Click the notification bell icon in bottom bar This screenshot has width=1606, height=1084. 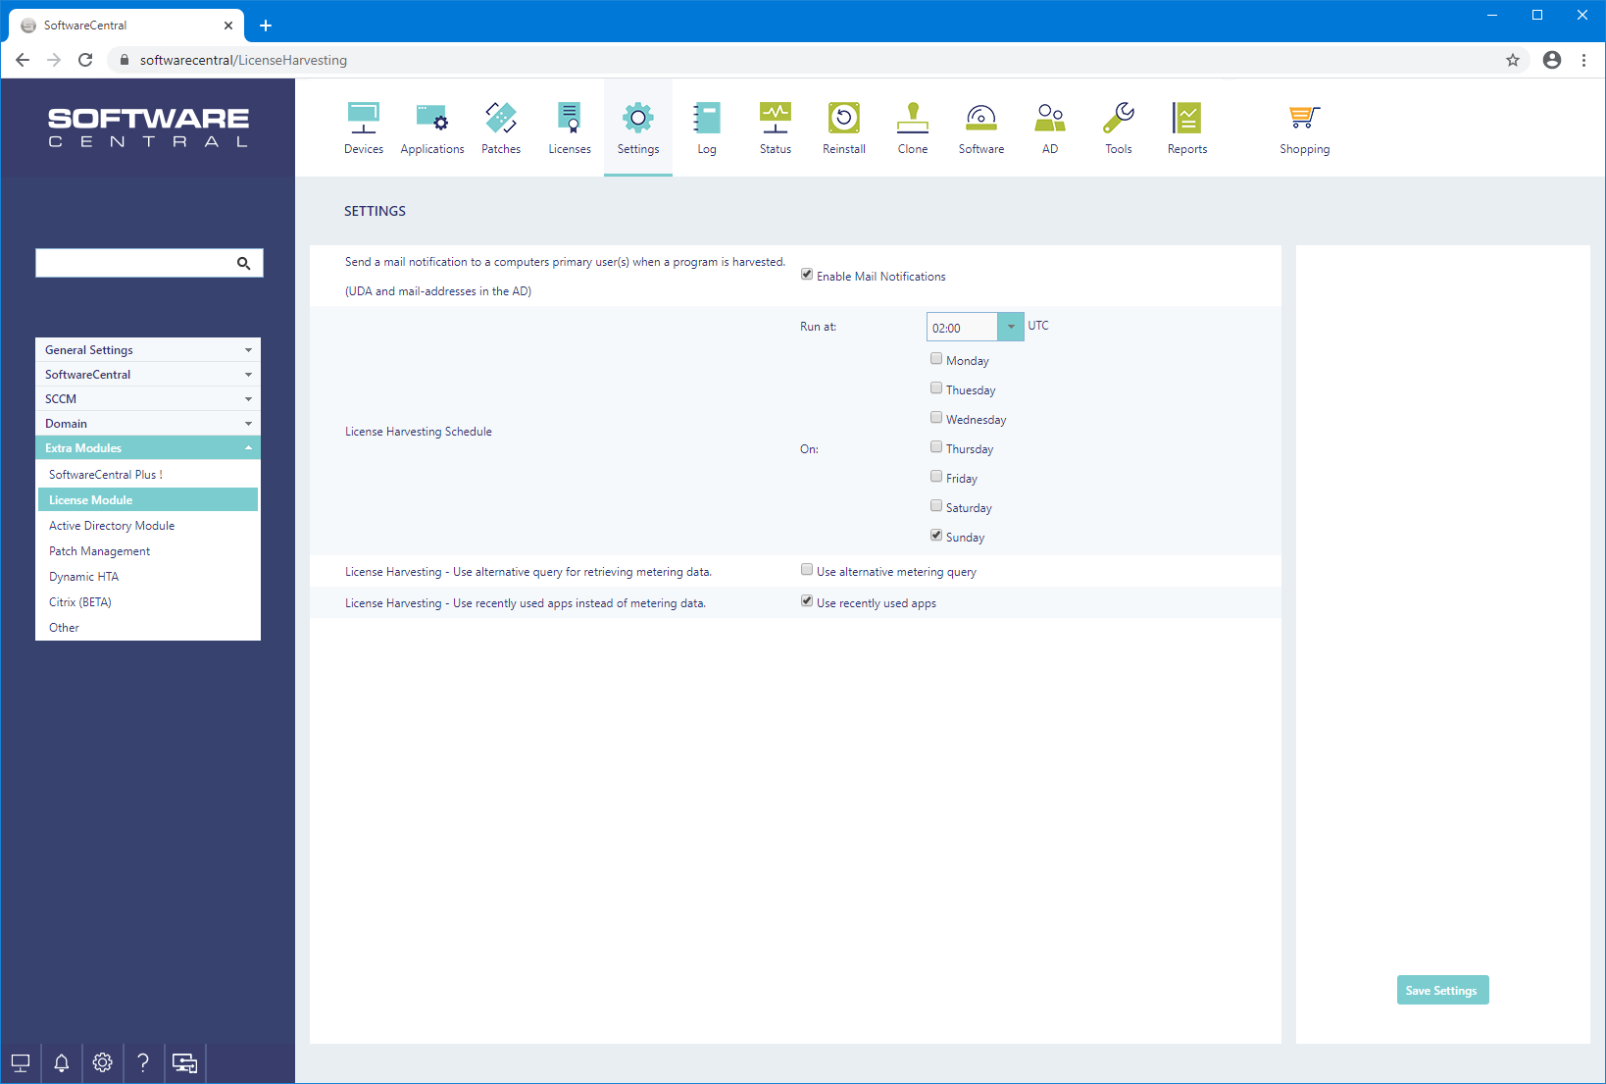pyautogui.click(x=62, y=1062)
